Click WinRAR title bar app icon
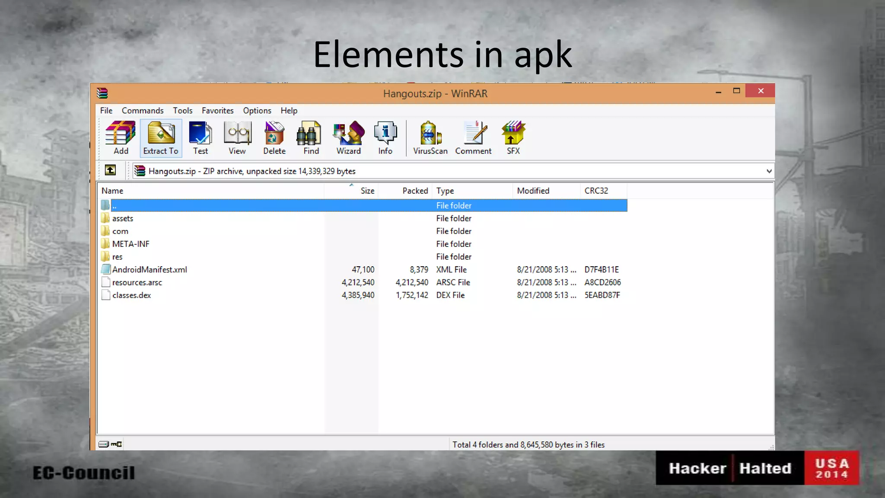Viewport: 885px width, 498px height. [x=102, y=93]
